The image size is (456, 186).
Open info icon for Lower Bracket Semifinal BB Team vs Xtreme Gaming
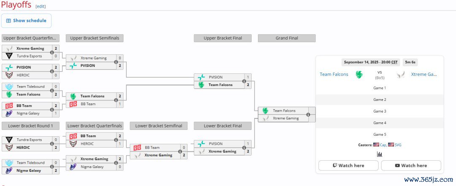click(180, 151)
